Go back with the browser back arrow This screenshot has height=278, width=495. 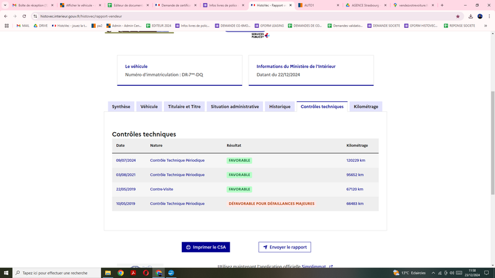click(x=6, y=17)
